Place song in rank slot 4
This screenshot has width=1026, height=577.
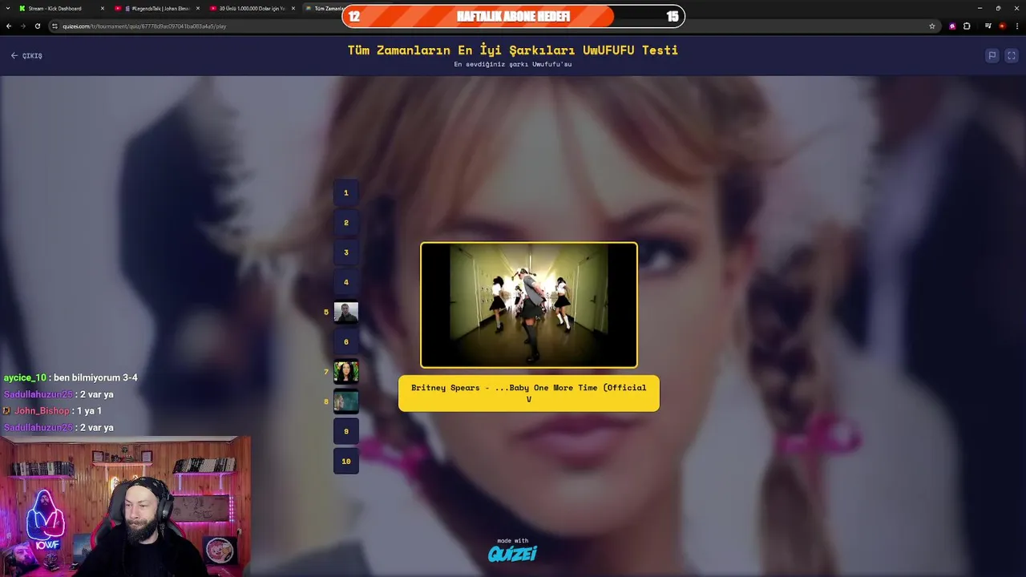346,282
